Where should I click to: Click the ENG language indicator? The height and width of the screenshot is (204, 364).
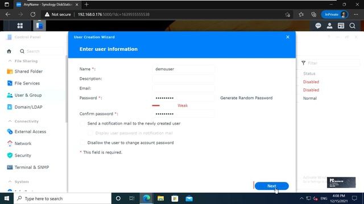pyautogui.click(x=324, y=198)
